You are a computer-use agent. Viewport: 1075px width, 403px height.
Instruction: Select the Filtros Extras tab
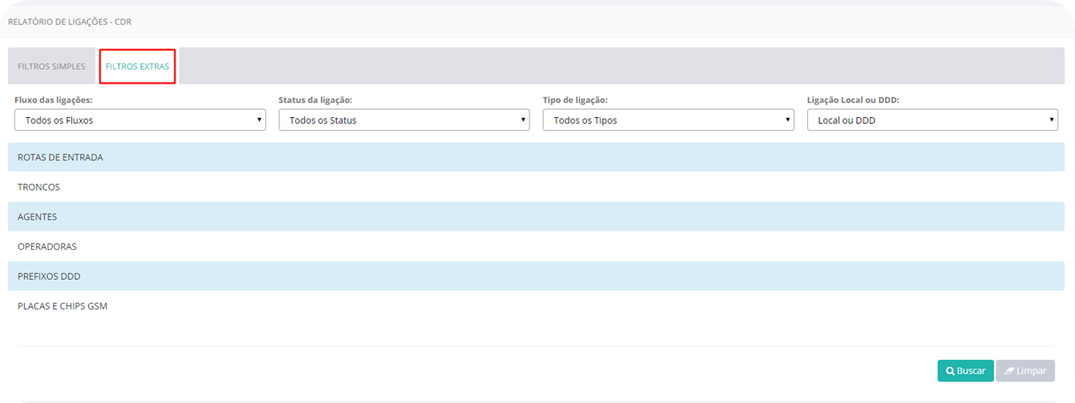pyautogui.click(x=137, y=67)
